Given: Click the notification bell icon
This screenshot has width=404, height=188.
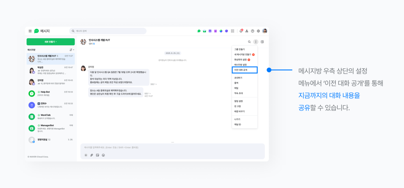Looking at the screenshot, I should (241, 31).
